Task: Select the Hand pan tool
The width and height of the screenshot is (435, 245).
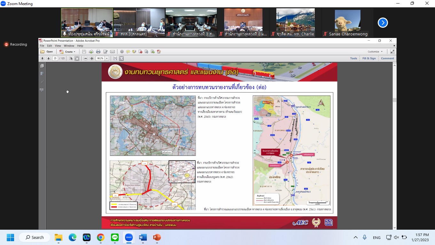Action: click(77, 58)
